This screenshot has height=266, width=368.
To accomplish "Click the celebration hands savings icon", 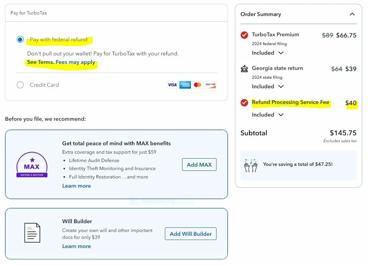I will 251,165.
